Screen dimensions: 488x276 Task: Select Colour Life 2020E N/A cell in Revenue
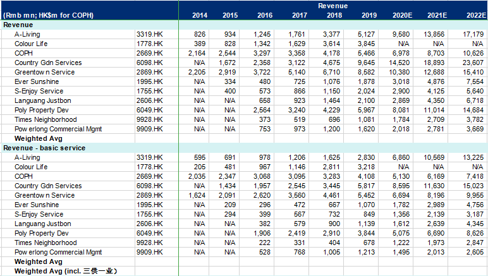[x=404, y=44]
